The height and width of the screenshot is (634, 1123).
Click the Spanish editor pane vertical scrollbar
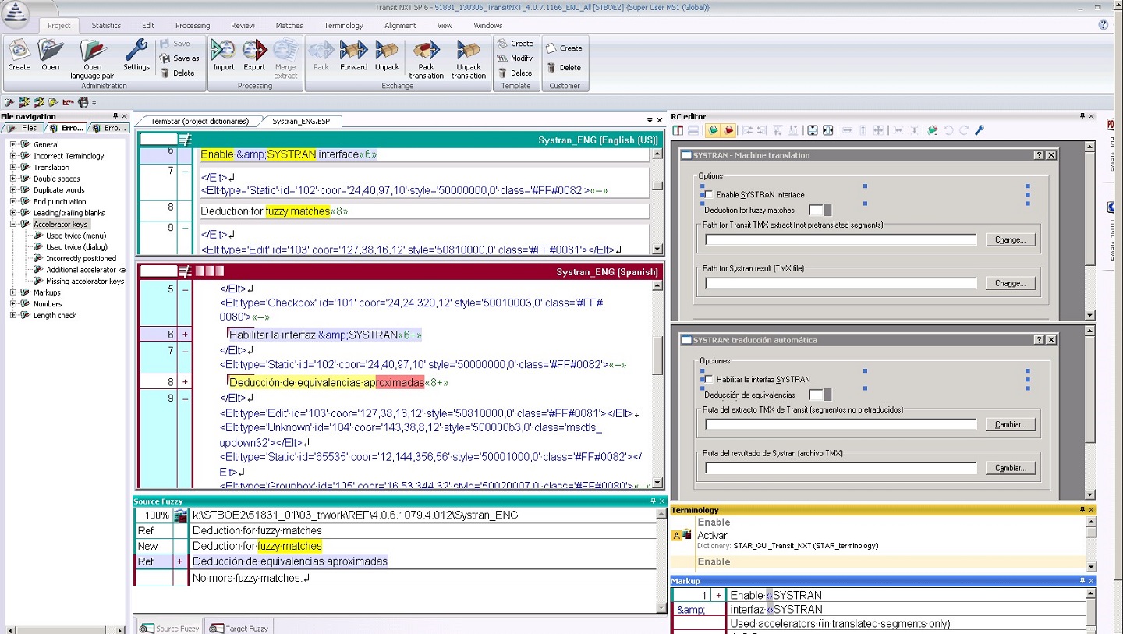(x=657, y=384)
